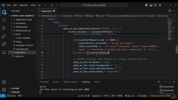Screen dimensions: 178x100
Task: Open the Customize Layout icon
Action: tap(160, 5)
